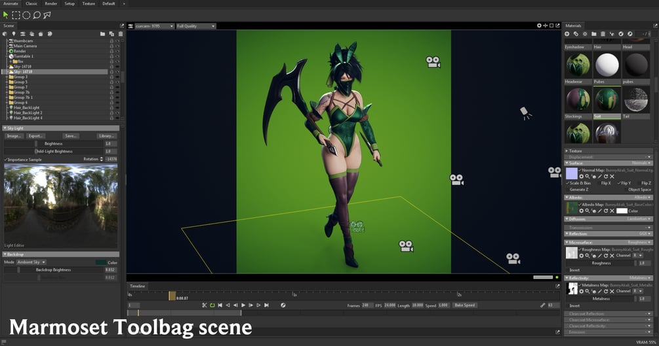This screenshot has width=659, height=346.
Task: Jump to the first frame
Action: pyautogui.click(x=220, y=305)
